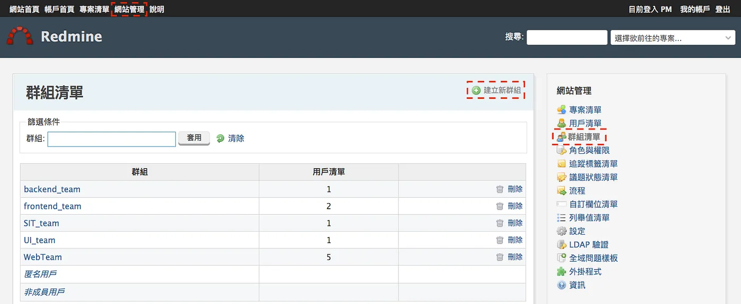This screenshot has width=741, height=304.
Task: Click the 用戶清單 user icon in sidebar
Action: click(x=562, y=123)
